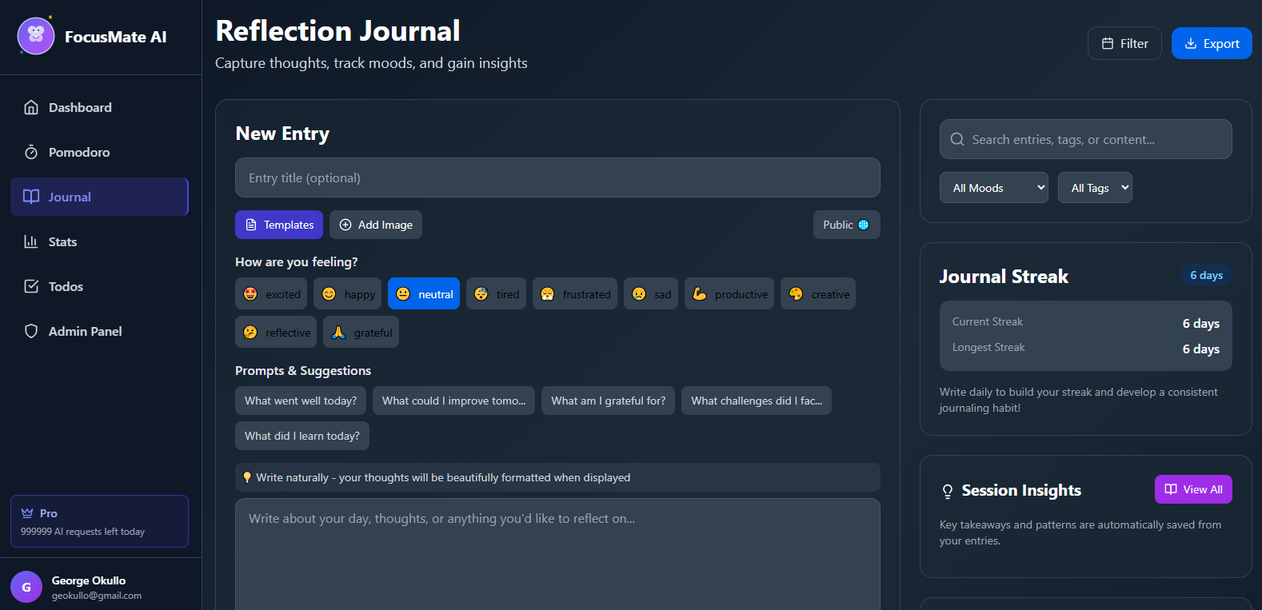The height and width of the screenshot is (610, 1262).
Task: Select the reflective mood chip
Action: click(x=276, y=332)
